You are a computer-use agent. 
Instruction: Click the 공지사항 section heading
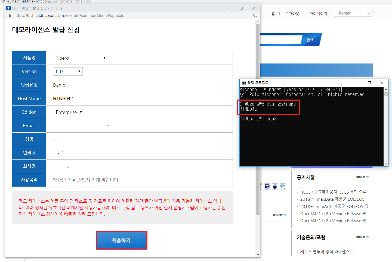305,177
